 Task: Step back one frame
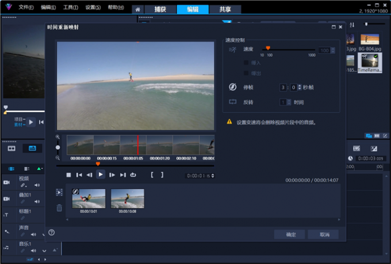[89, 175]
